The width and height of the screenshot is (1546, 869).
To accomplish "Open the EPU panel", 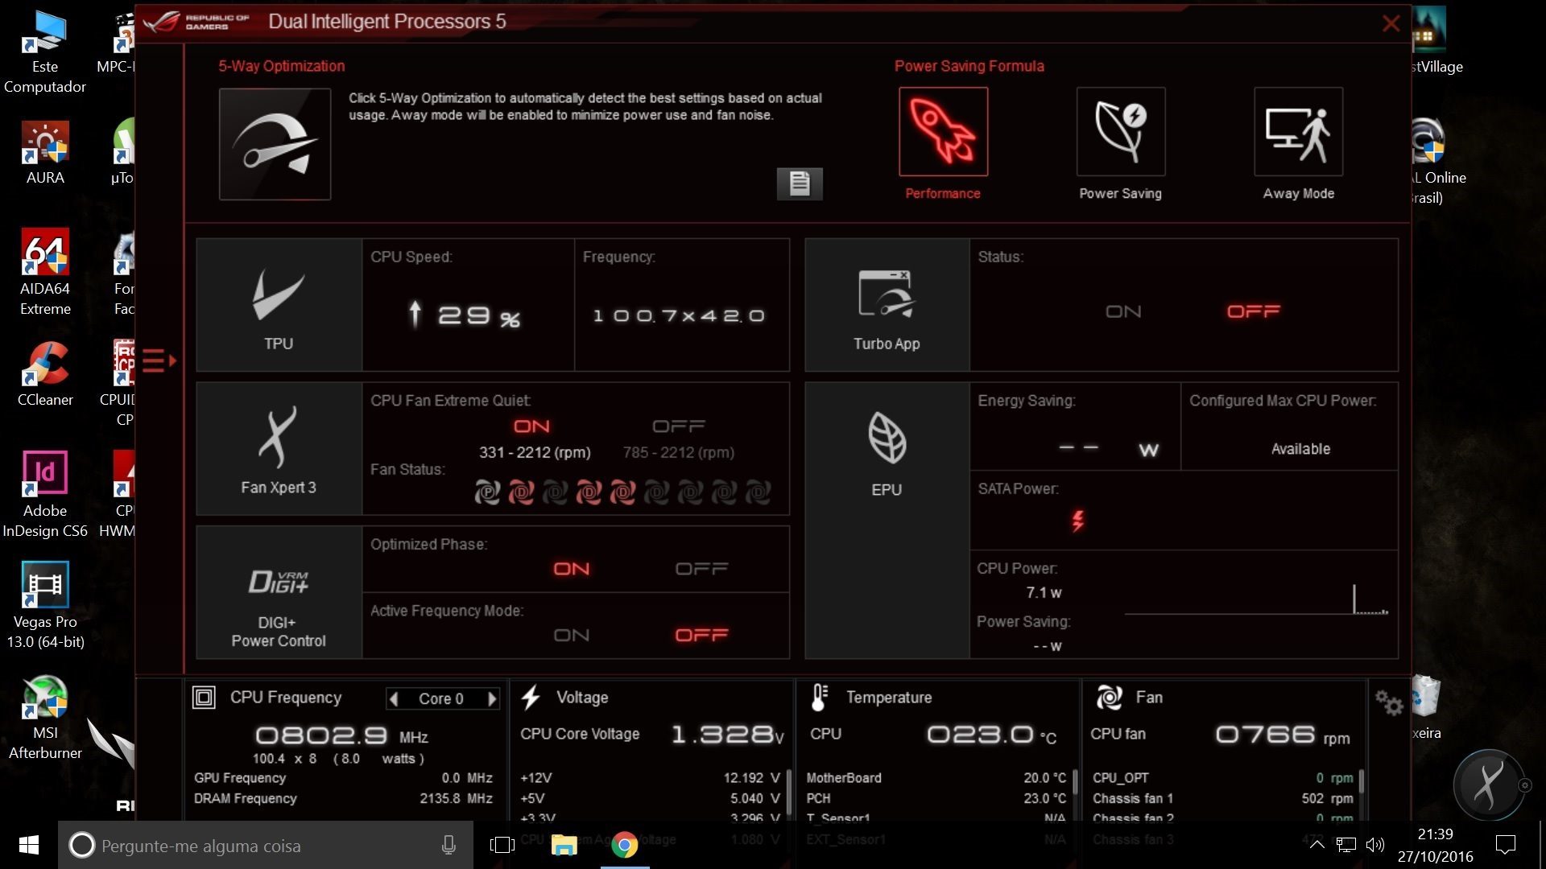I will click(x=887, y=521).
